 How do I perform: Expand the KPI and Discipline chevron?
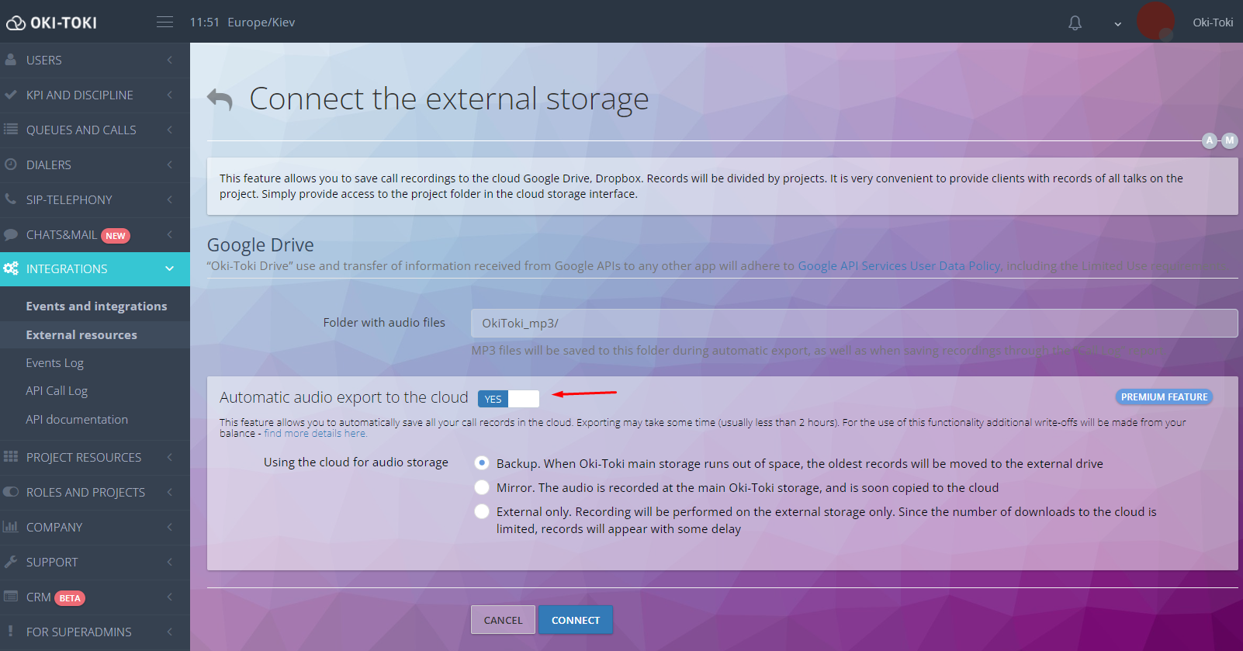(x=170, y=95)
